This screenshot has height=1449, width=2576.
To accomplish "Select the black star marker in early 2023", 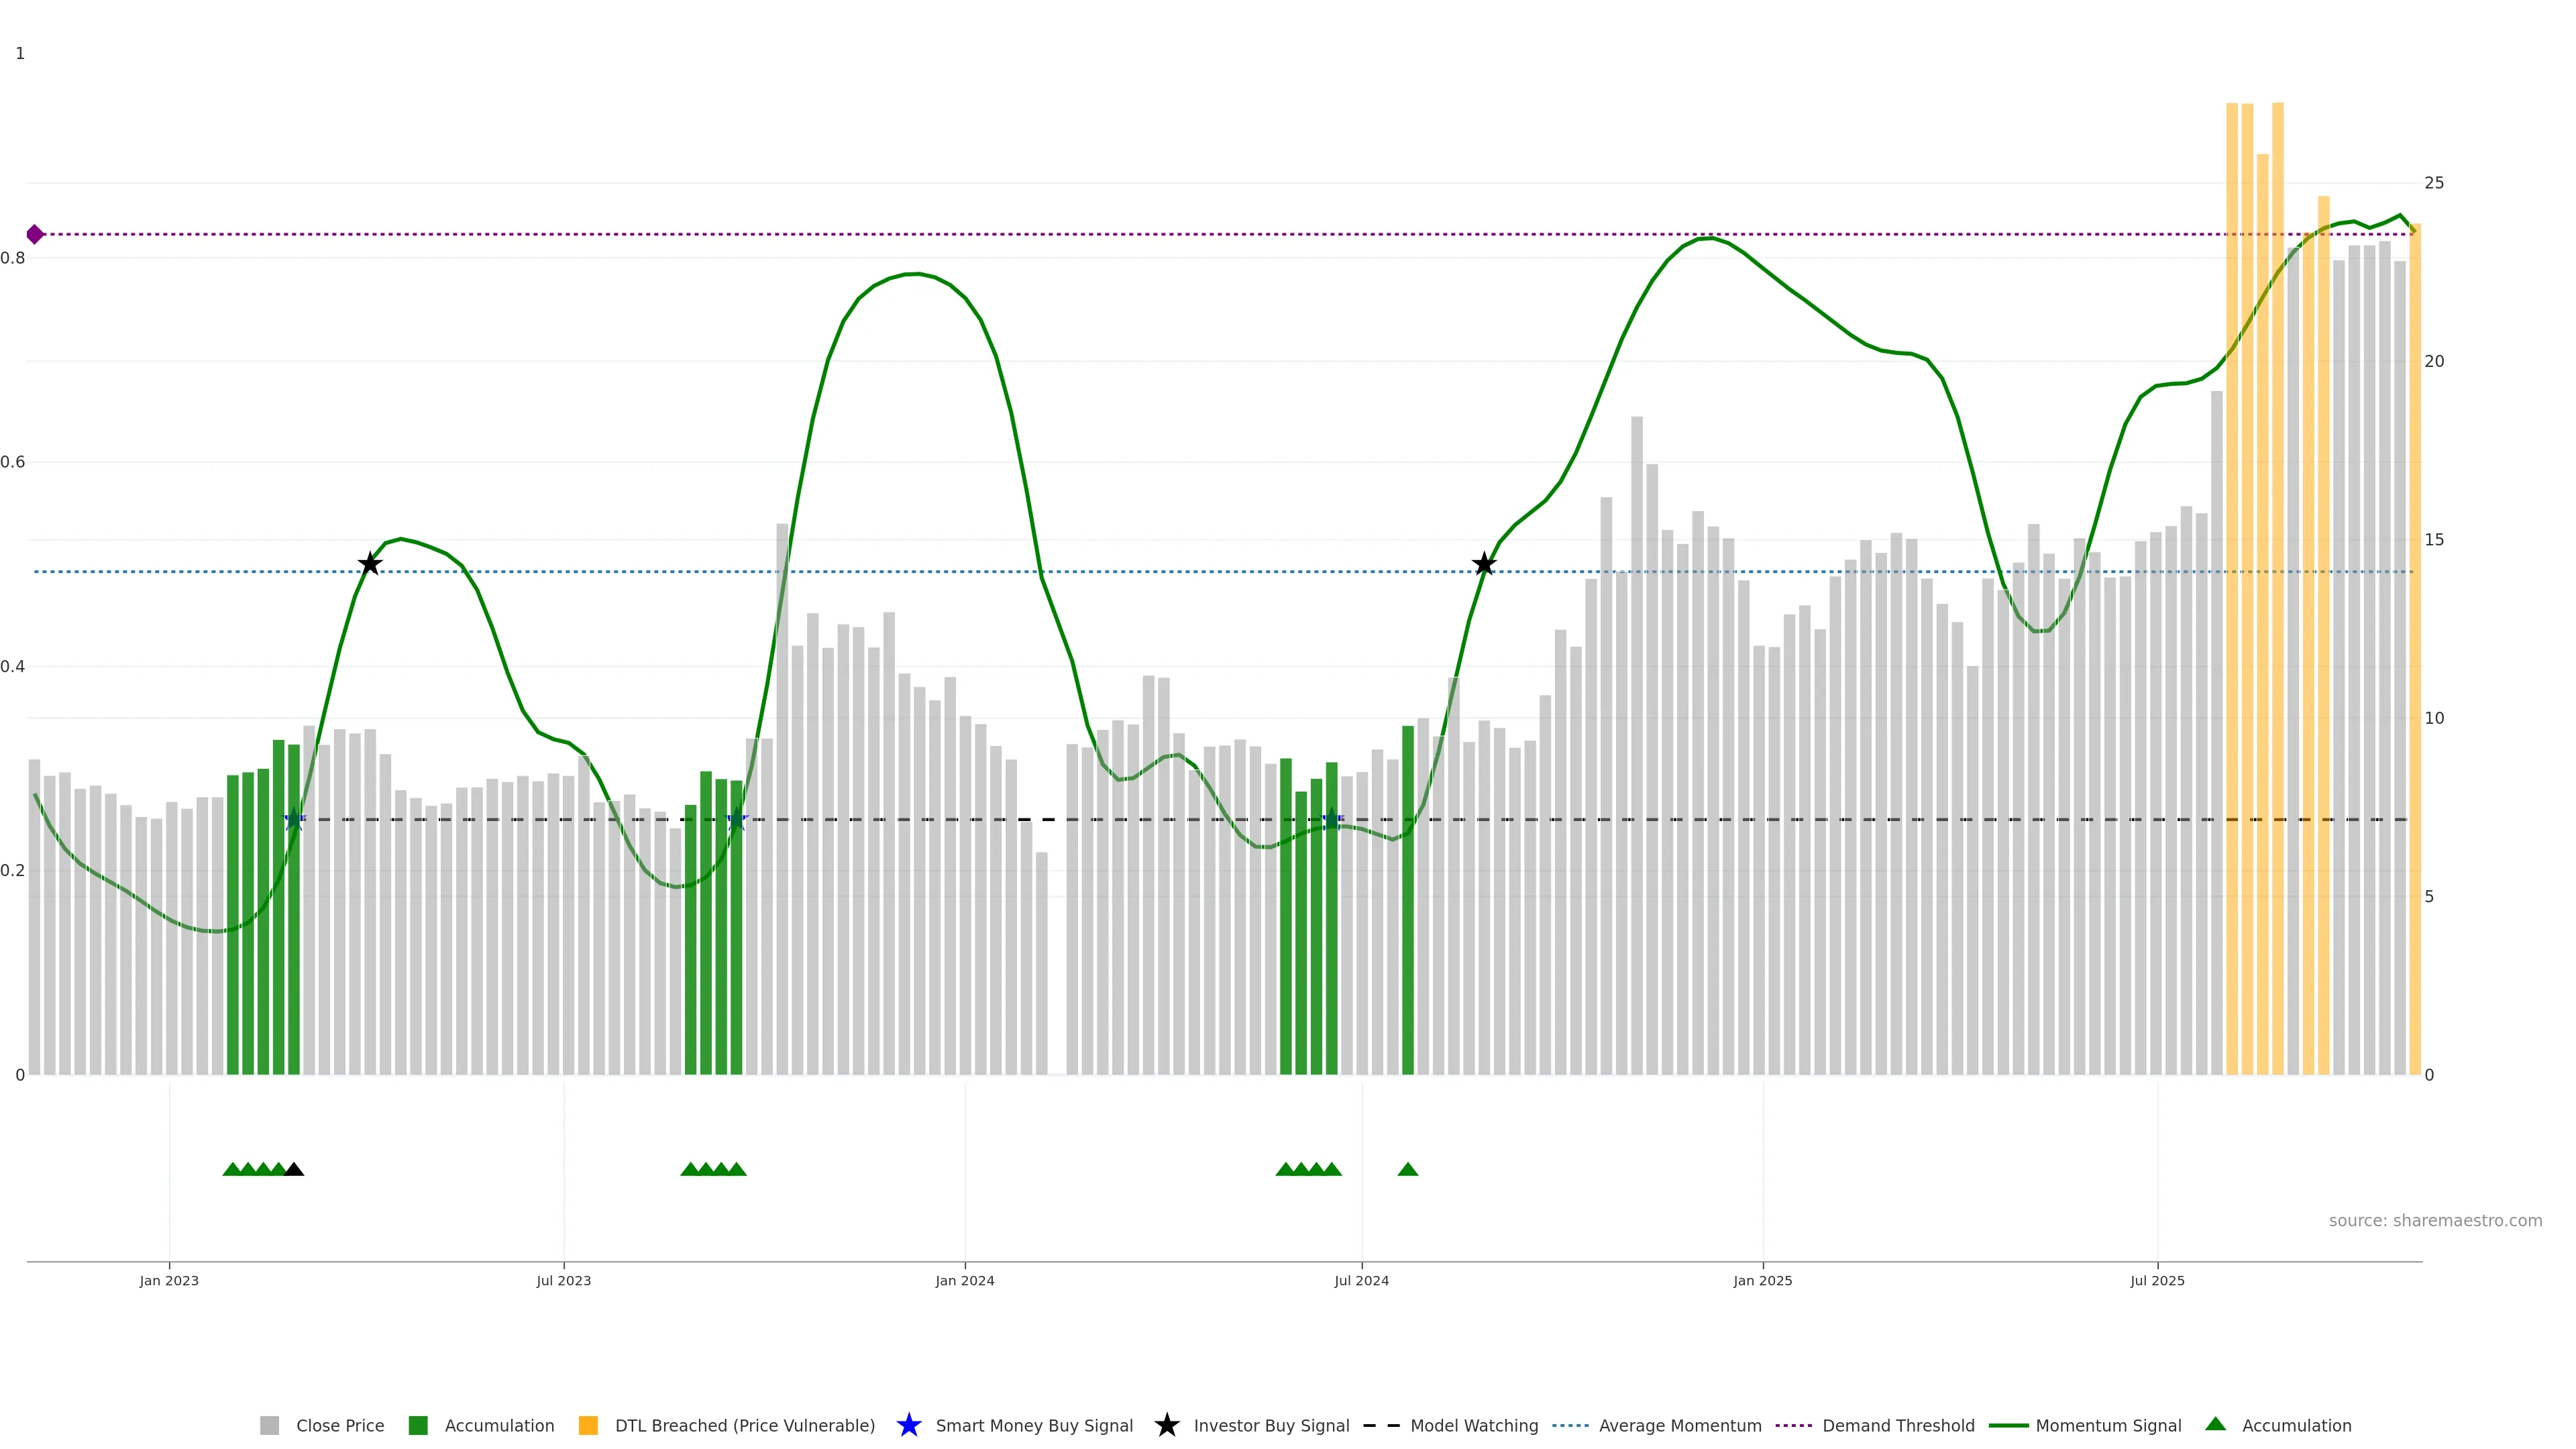I will click(370, 564).
